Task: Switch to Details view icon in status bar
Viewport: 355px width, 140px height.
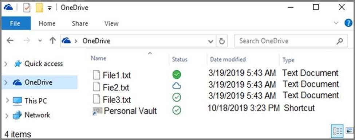Action: tap(337, 131)
